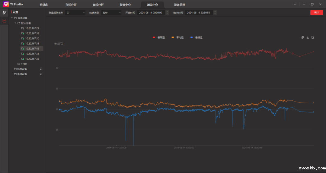
Task: Select the red line chart sidebar icon
Action: [4, 21]
